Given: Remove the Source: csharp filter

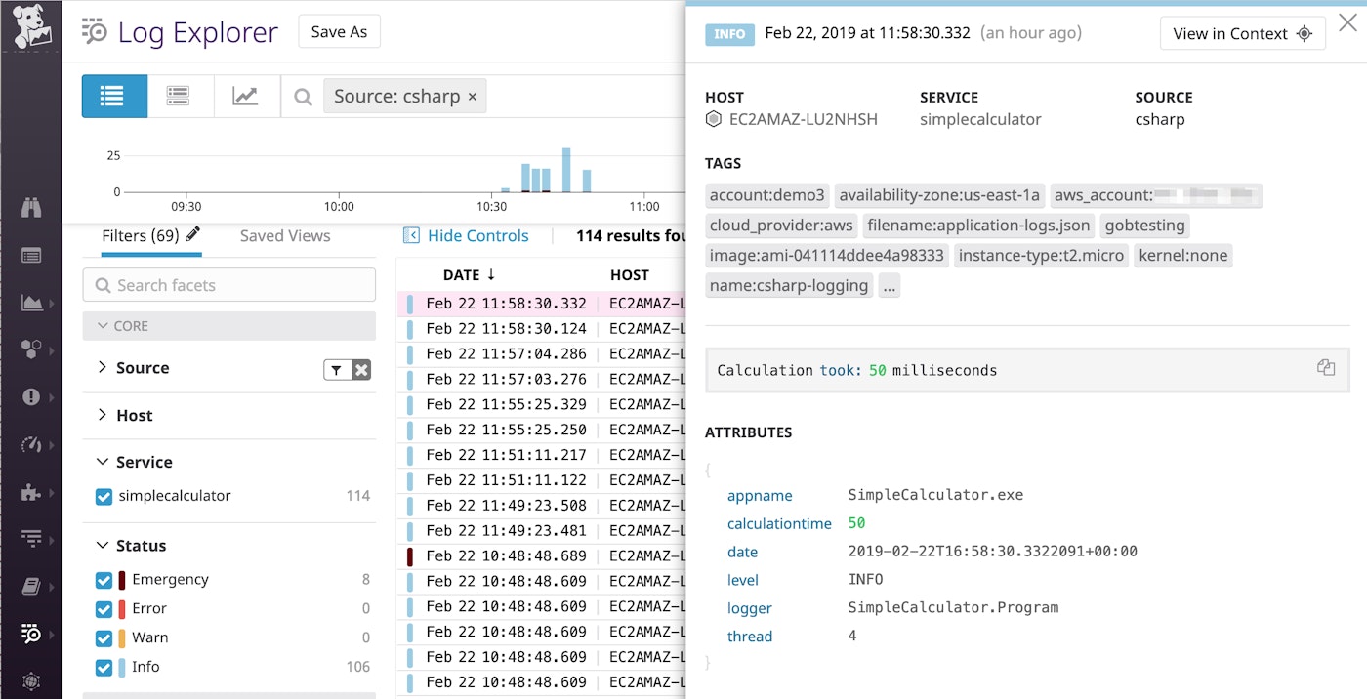Looking at the screenshot, I should [x=473, y=97].
